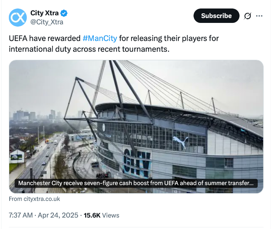Click the 7:37 AM post time
Image resolution: width=271 pixels, height=229 pixels.
(20, 215)
